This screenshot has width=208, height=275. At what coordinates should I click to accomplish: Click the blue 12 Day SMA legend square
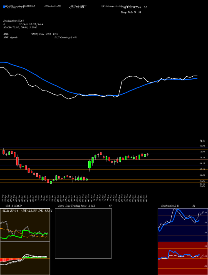[4, 7]
